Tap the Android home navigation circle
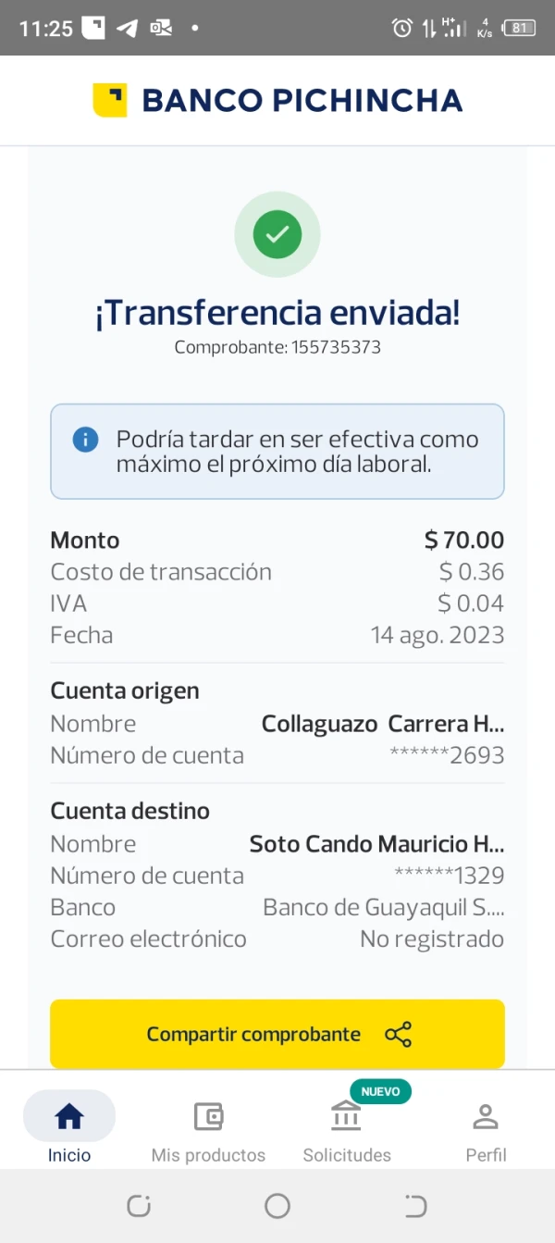555x1243 pixels. (277, 1206)
